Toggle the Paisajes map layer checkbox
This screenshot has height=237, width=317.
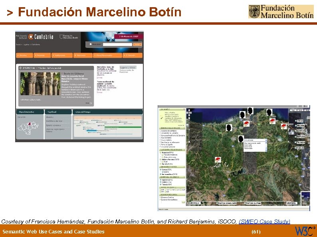pyautogui.click(x=295, y=142)
